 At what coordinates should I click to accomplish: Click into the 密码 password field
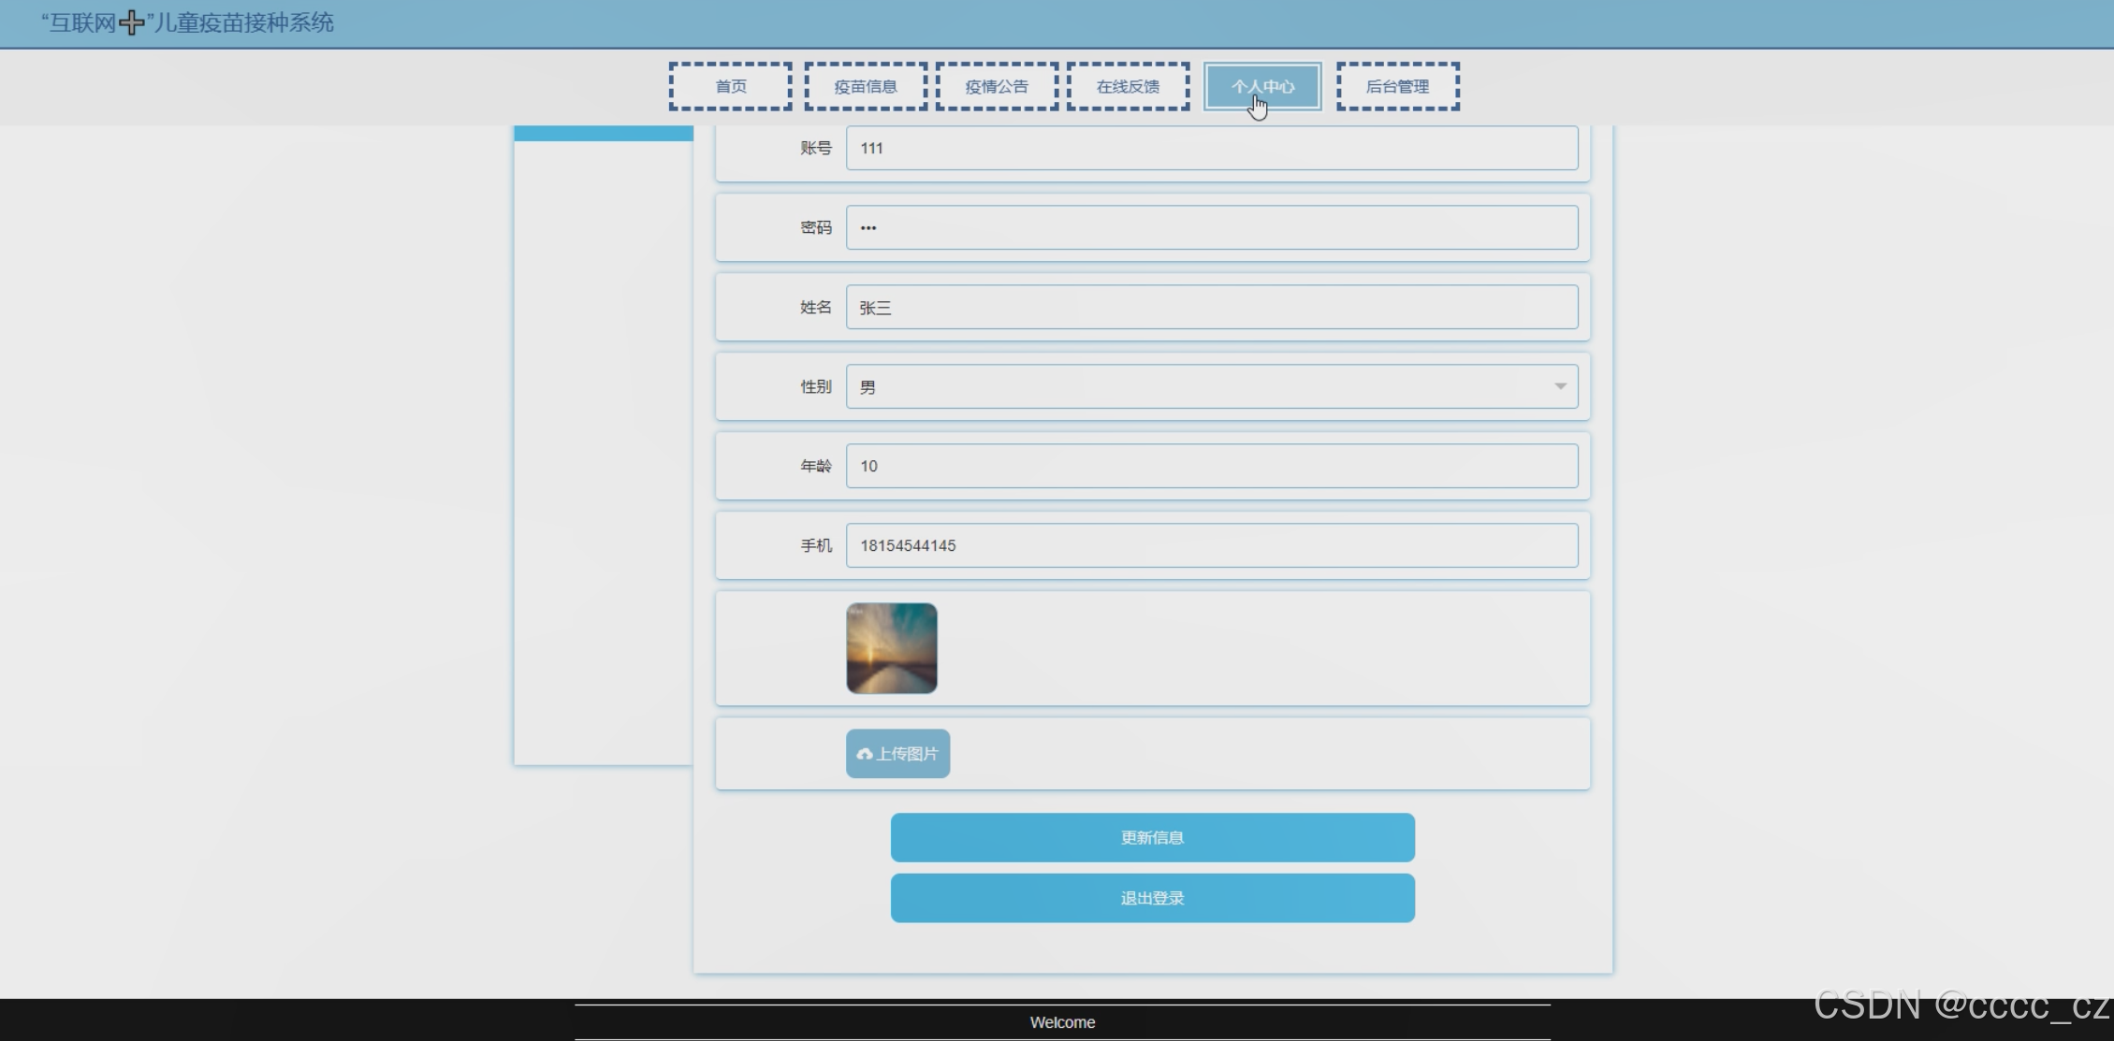point(1211,227)
